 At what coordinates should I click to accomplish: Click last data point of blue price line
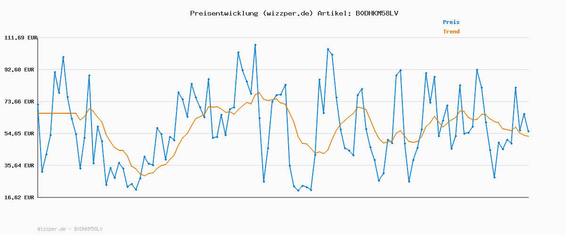(528, 132)
